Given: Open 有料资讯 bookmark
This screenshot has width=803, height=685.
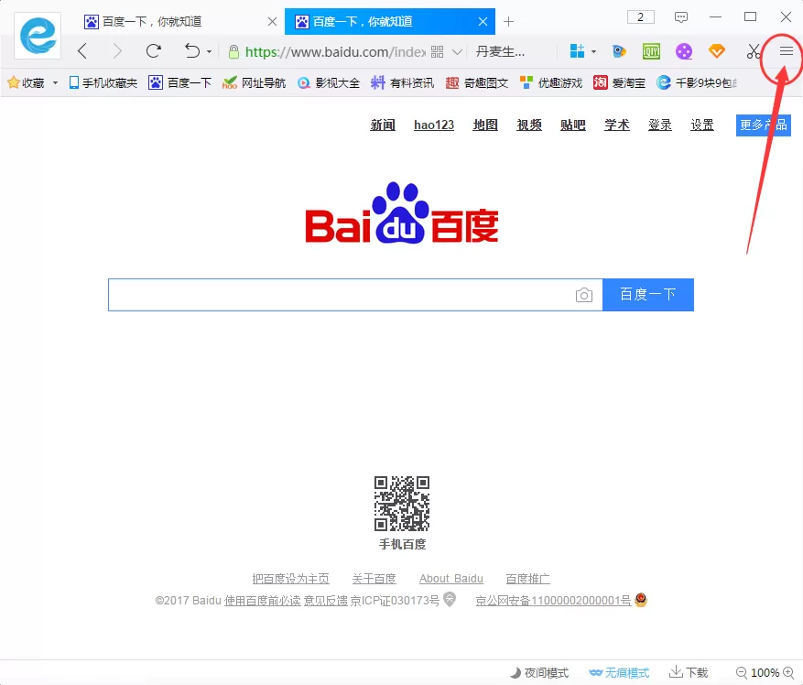Looking at the screenshot, I should [x=403, y=82].
